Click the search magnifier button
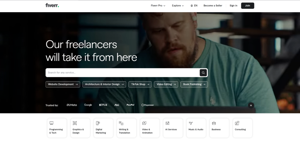Screen dimensions: 300x145 pyautogui.click(x=203, y=73)
